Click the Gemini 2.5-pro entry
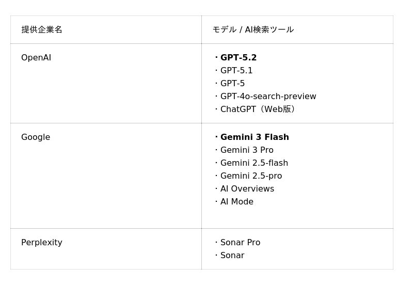The image size is (413, 285). 251,176
